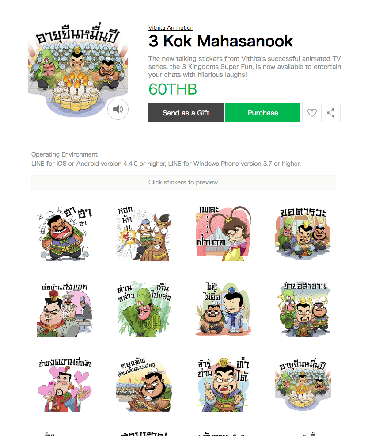Image resolution: width=368 pixels, height=436 pixels.
Task: Preview the sticker with the horse and sword
Action: tap(144, 233)
